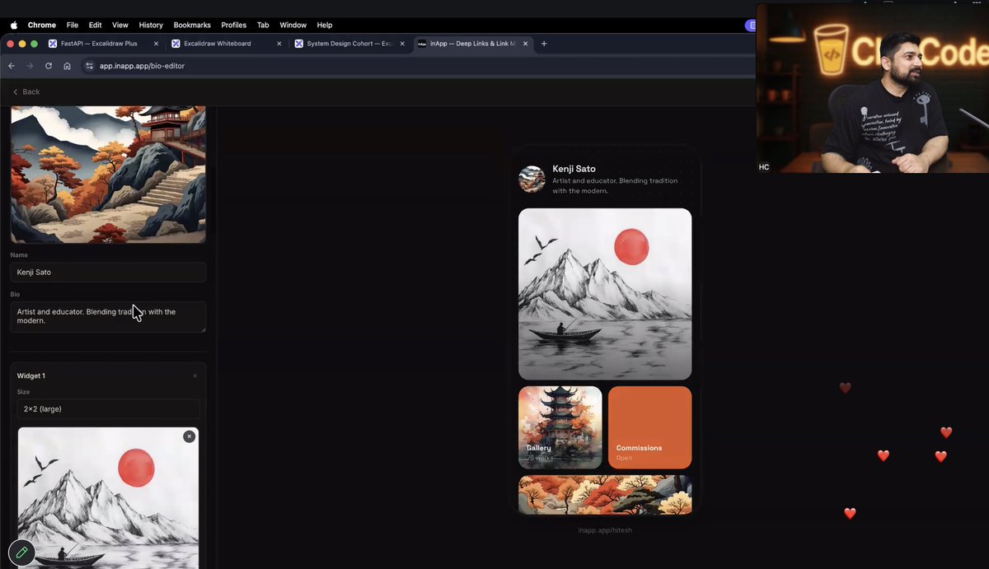Open the Bookmarks menu

tap(191, 25)
